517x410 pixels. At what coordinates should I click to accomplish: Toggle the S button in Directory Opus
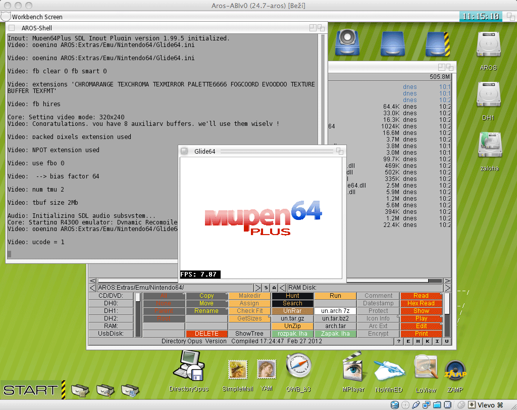click(x=266, y=288)
